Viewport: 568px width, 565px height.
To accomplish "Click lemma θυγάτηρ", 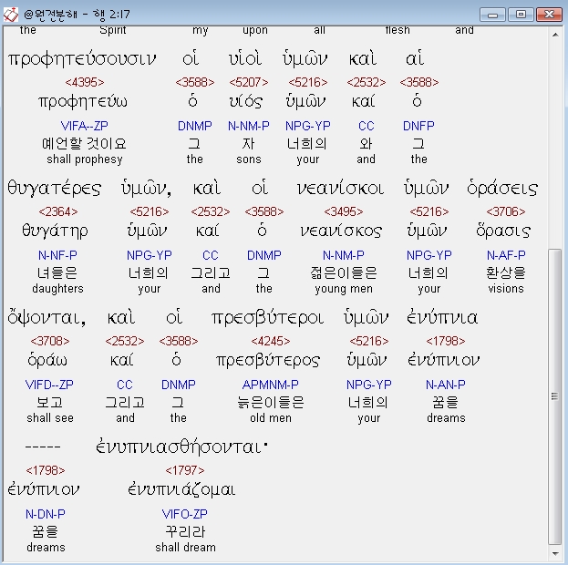I will coord(55,231).
